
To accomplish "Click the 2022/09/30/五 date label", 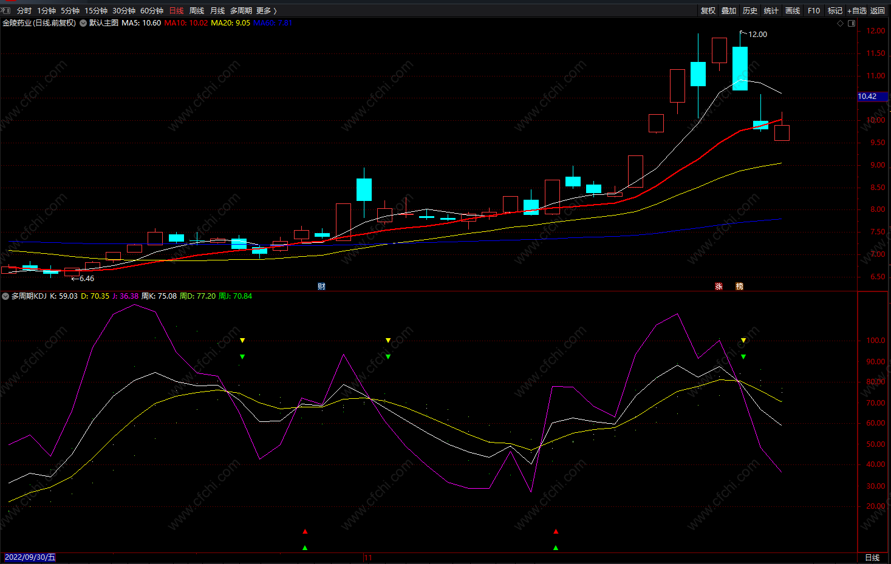I will (x=30, y=557).
